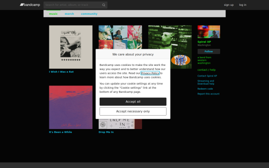Click the contact / help heading
This screenshot has width=269, height=168.
coord(207,70)
